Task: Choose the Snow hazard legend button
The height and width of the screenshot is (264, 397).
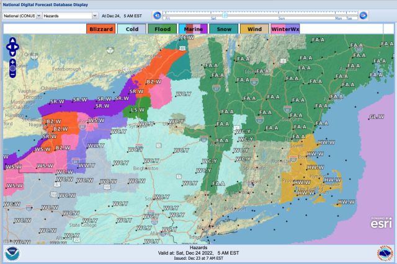Action: (x=223, y=29)
